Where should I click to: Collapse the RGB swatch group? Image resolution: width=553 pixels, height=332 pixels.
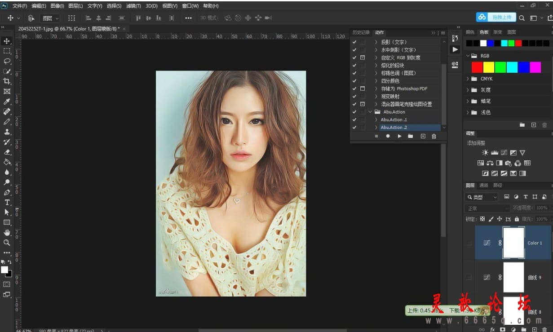tap(468, 56)
